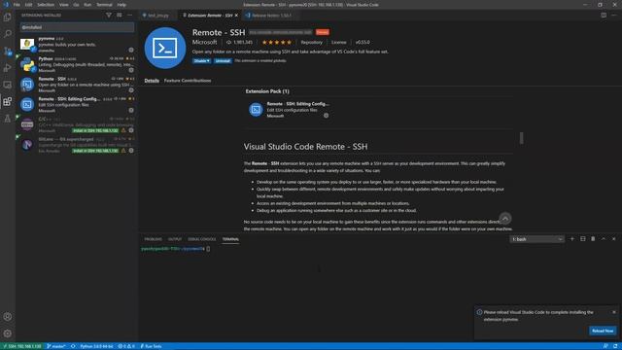This screenshot has width=622, height=350.
Task: Switch to the Problems panel tab
Action: coord(154,239)
